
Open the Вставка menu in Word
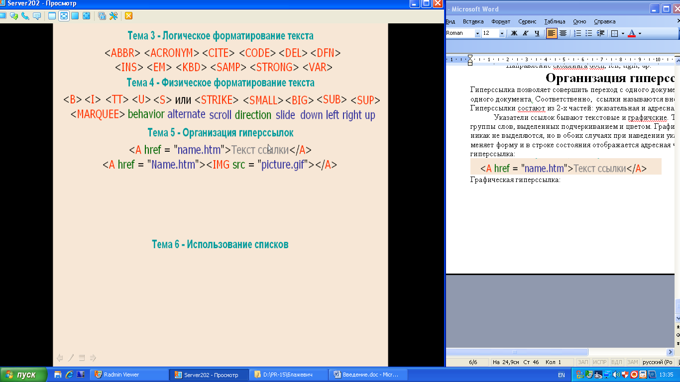click(473, 21)
